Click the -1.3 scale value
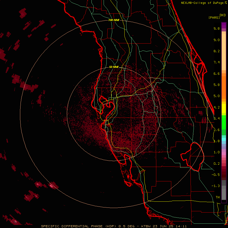The width and height of the screenshot is (228, 228). (x=216, y=186)
